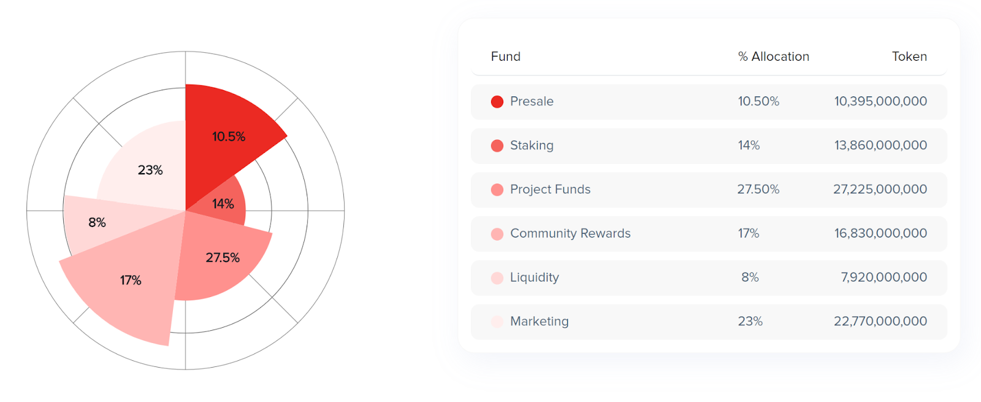981x402 pixels.
Task: Click the Liquidity legend color dot
Action: point(497,278)
